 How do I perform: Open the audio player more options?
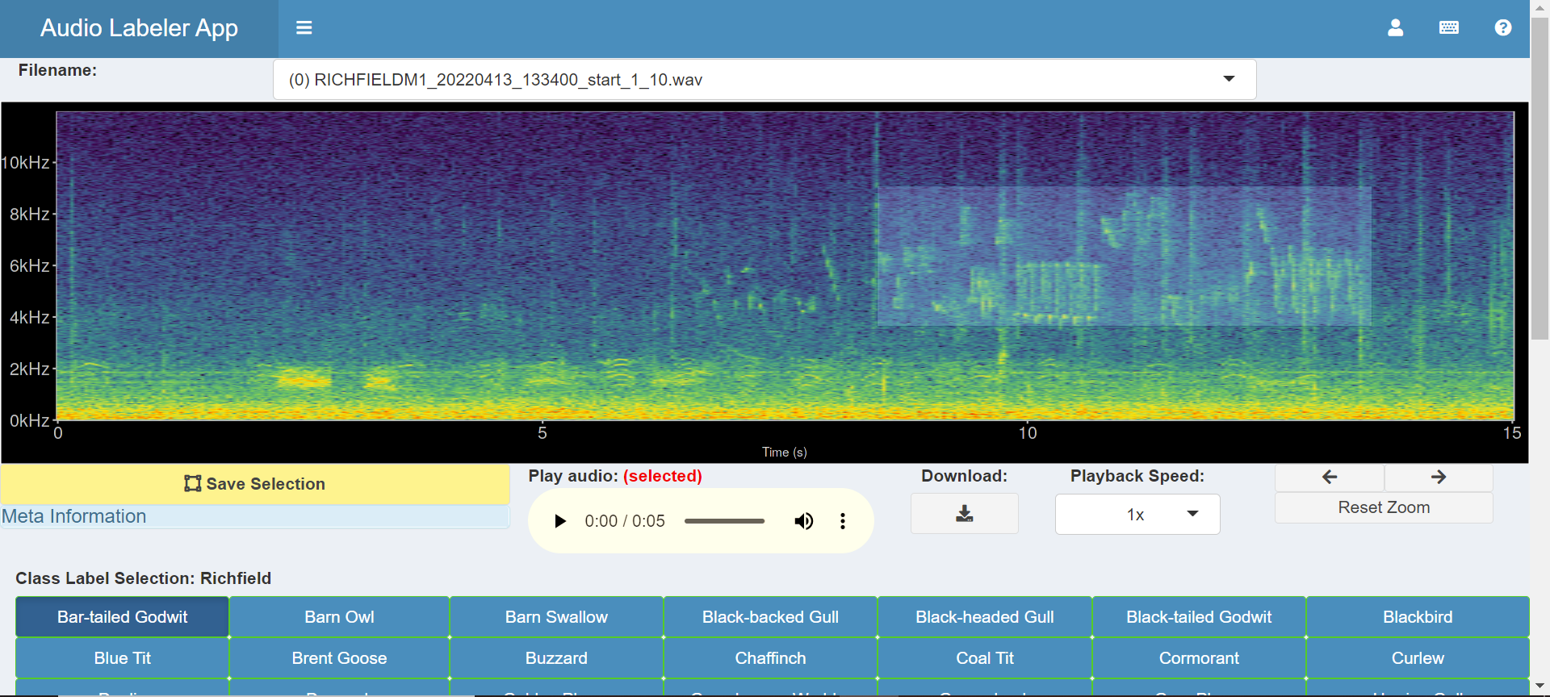click(x=843, y=521)
